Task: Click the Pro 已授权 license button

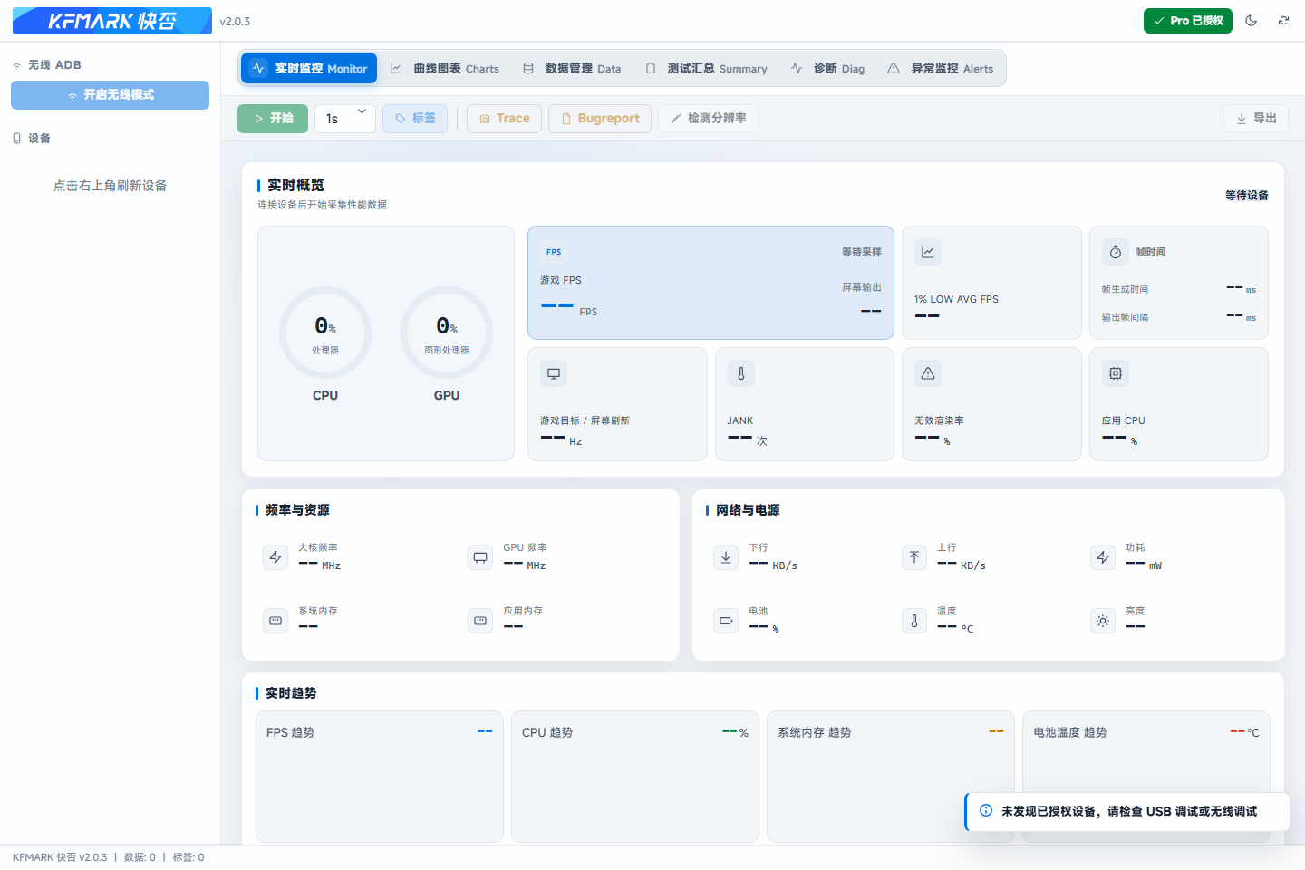Action: click(1188, 20)
